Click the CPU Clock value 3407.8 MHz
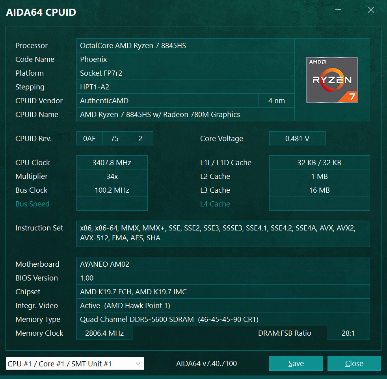This screenshot has height=379, width=387. (x=112, y=163)
